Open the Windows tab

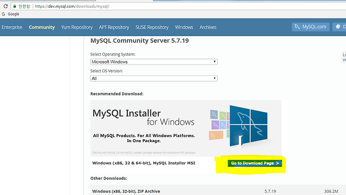pyautogui.click(x=184, y=27)
